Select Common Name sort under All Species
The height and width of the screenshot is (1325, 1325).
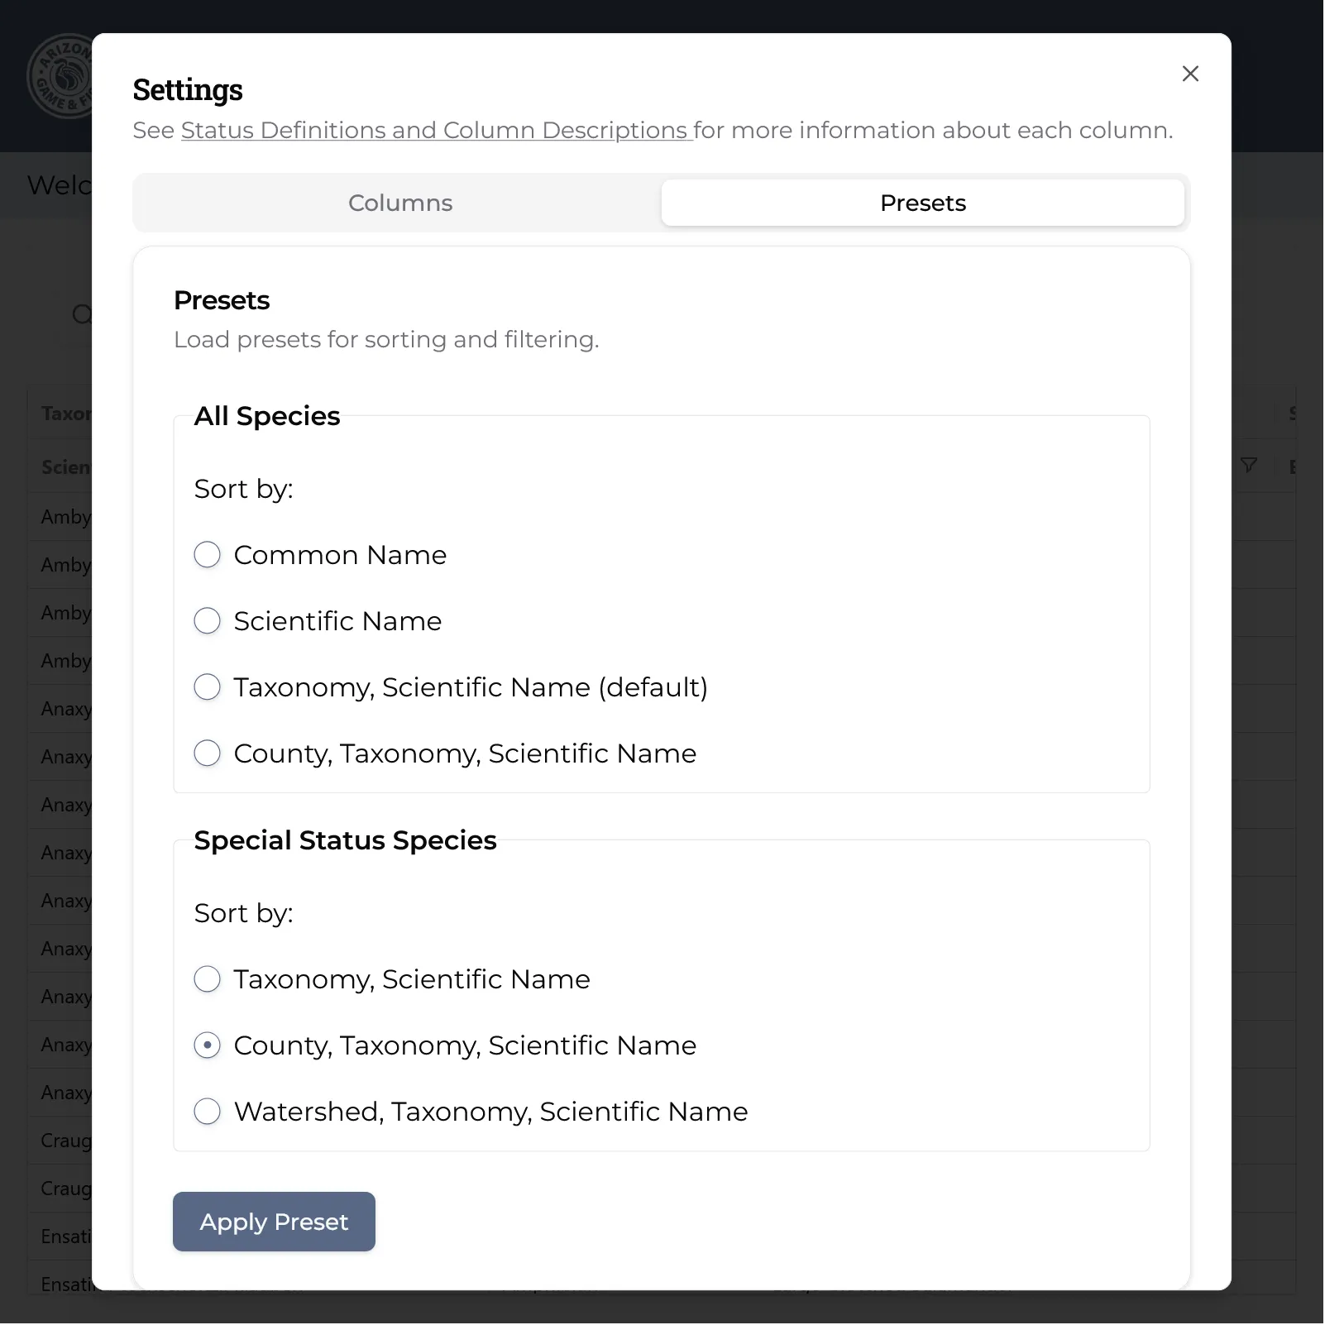(208, 555)
